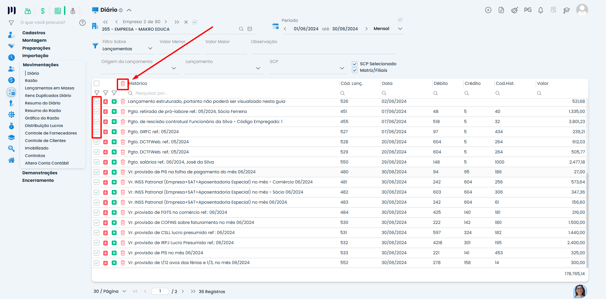The height and width of the screenshot is (299, 606).
Task: Click the green dollar sign icon
Action: click(x=42, y=11)
